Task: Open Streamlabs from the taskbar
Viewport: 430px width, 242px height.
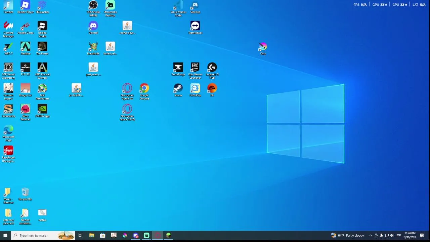Action: click(x=146, y=235)
